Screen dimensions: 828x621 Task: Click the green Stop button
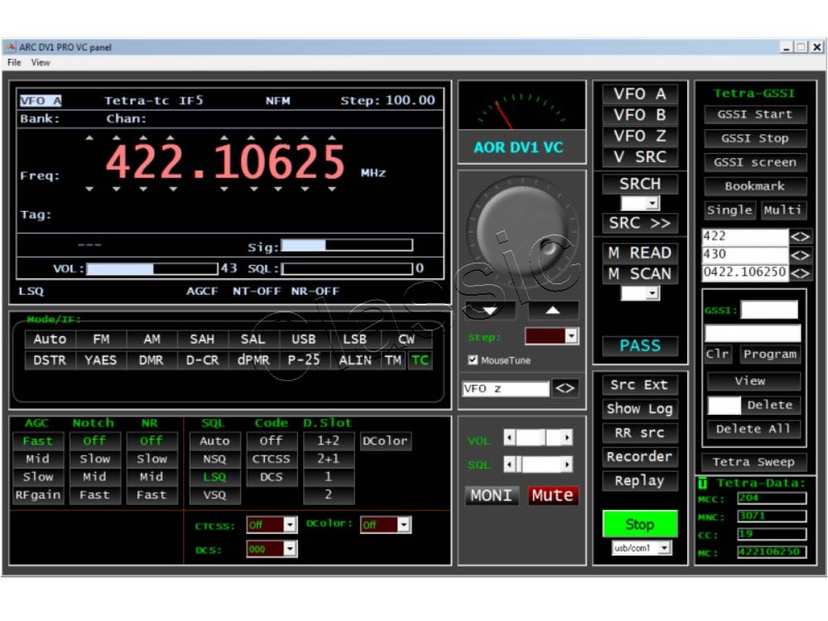[639, 524]
